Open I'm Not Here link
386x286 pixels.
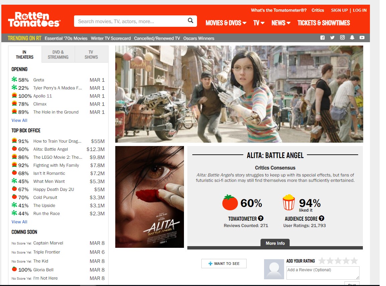46,278
